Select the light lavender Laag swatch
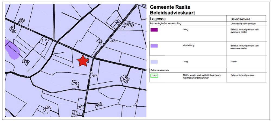Image resolution: width=272 pixels, height=122 pixels. pyautogui.click(x=154, y=62)
